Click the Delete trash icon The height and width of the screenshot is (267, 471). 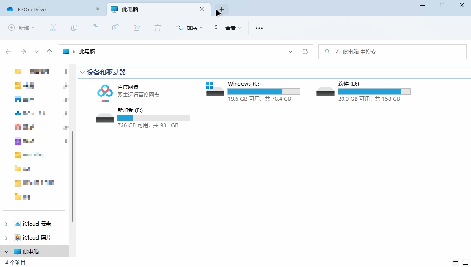pos(157,28)
